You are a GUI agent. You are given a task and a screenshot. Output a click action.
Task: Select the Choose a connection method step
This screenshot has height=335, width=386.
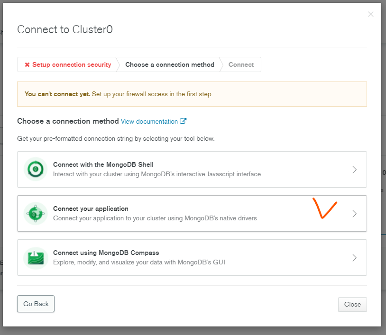(169, 65)
